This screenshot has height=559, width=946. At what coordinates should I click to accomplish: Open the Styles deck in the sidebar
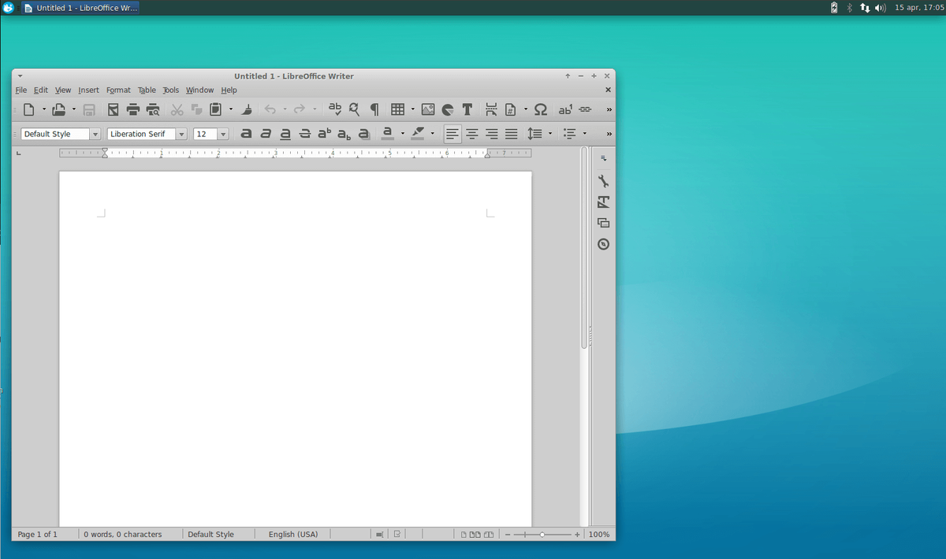point(603,202)
